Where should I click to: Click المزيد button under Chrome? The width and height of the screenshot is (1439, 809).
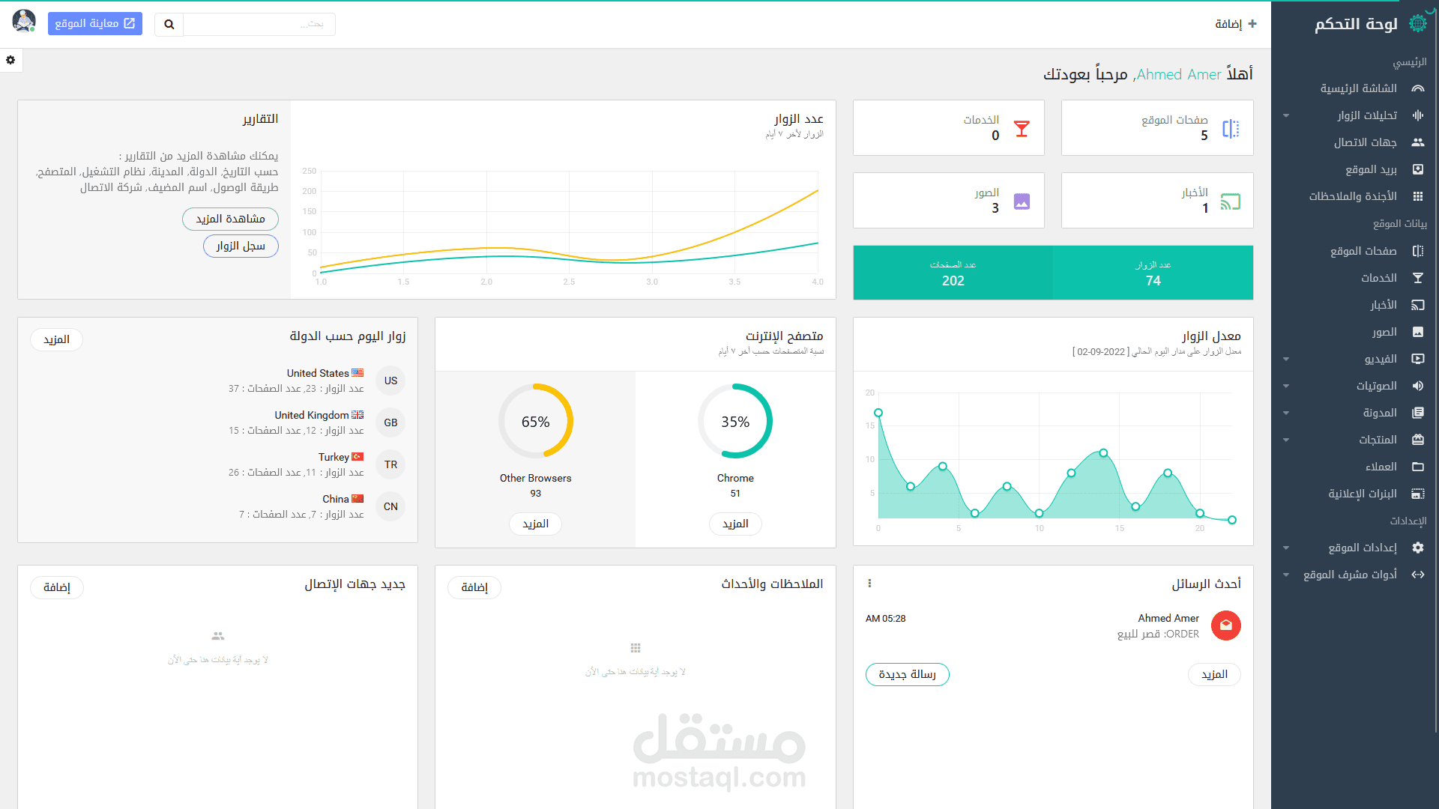tap(735, 524)
